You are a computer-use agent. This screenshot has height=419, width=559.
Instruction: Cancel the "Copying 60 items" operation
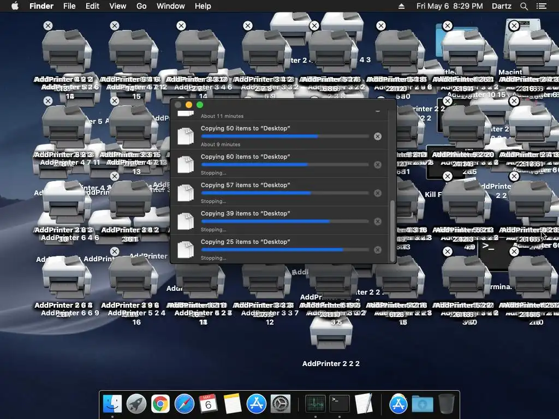(x=378, y=165)
